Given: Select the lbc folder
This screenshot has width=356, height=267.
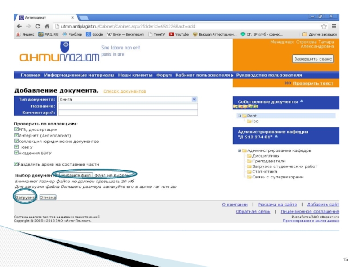Looking at the screenshot, I should pos(253,121).
